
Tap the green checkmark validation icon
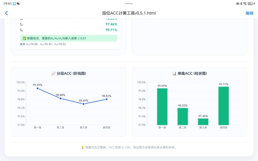pyautogui.click(x=24, y=38)
